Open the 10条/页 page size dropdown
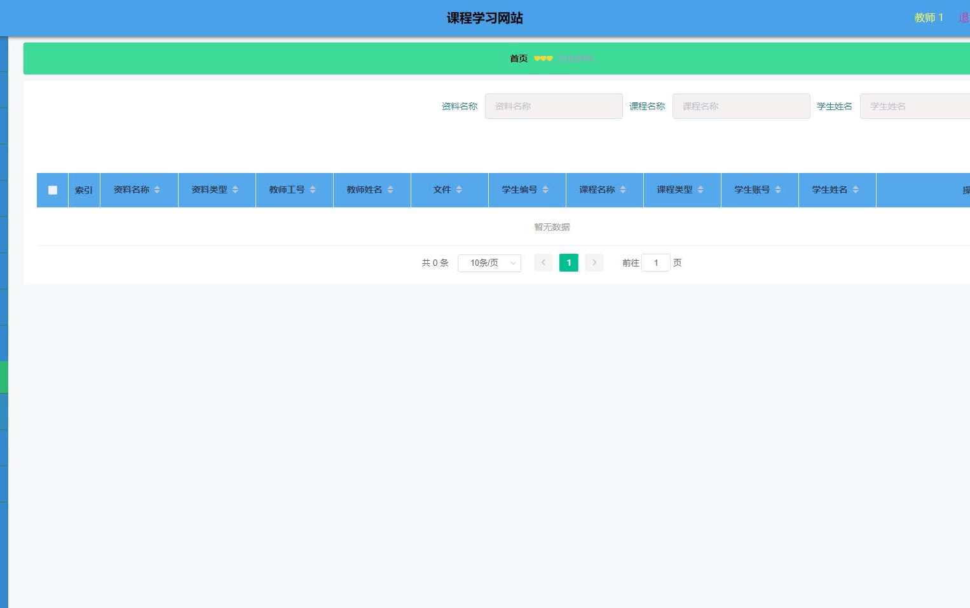The image size is (970, 608). (489, 263)
